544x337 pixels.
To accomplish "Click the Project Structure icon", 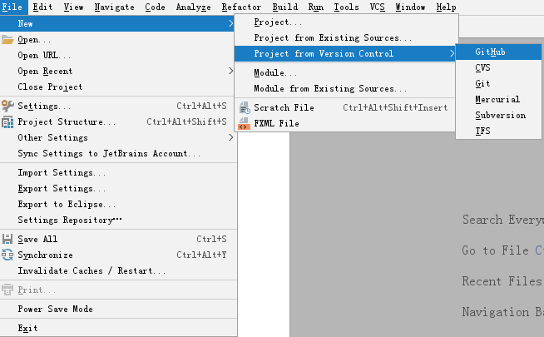I will (8, 122).
